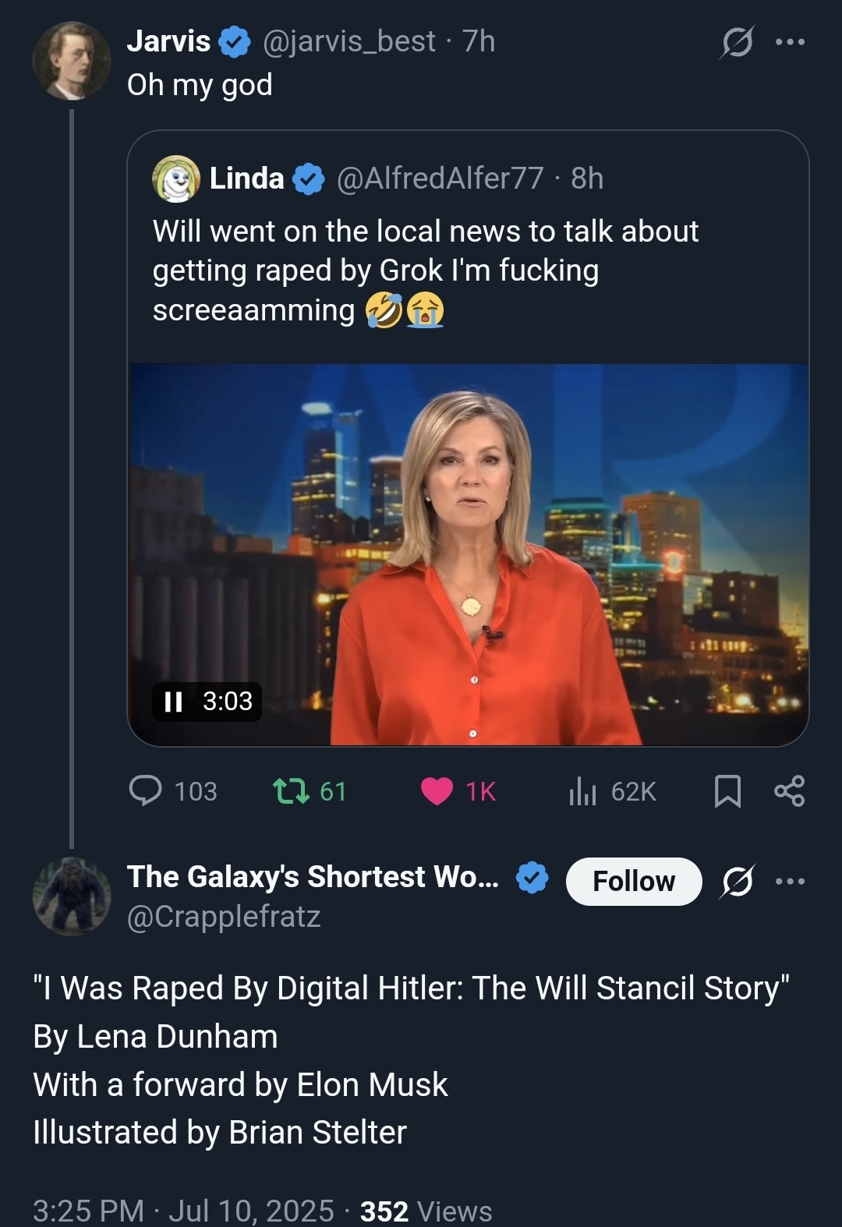The width and height of the screenshot is (842, 1227).
Task: Open Linda's snowman avatar
Action: (x=176, y=179)
